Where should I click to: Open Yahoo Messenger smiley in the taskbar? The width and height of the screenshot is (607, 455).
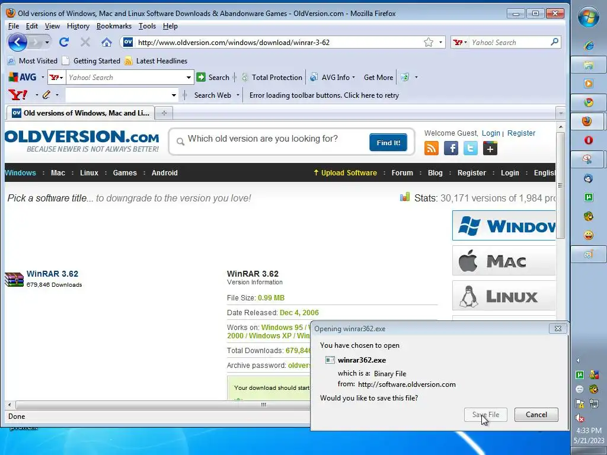click(x=589, y=235)
